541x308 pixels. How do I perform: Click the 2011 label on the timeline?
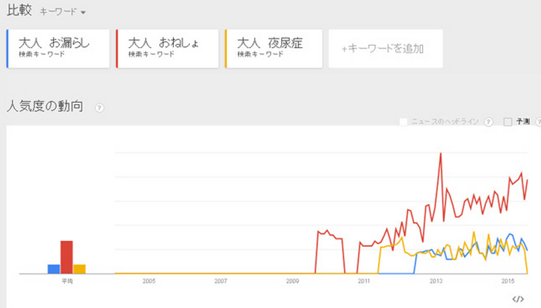coord(364,281)
